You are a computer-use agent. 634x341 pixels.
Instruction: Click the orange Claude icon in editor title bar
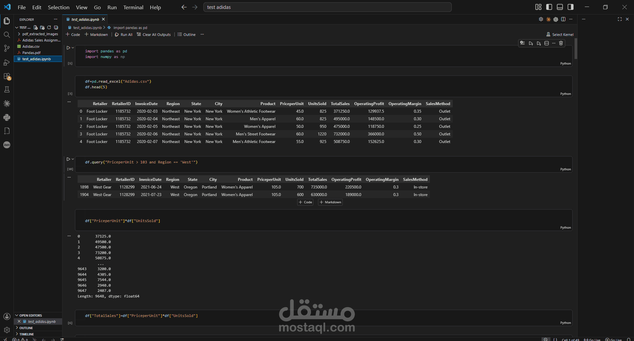[x=548, y=19]
